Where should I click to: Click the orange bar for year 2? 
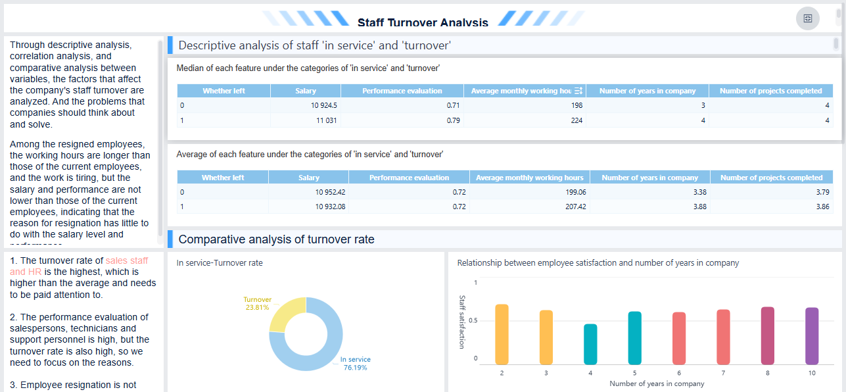coord(502,334)
